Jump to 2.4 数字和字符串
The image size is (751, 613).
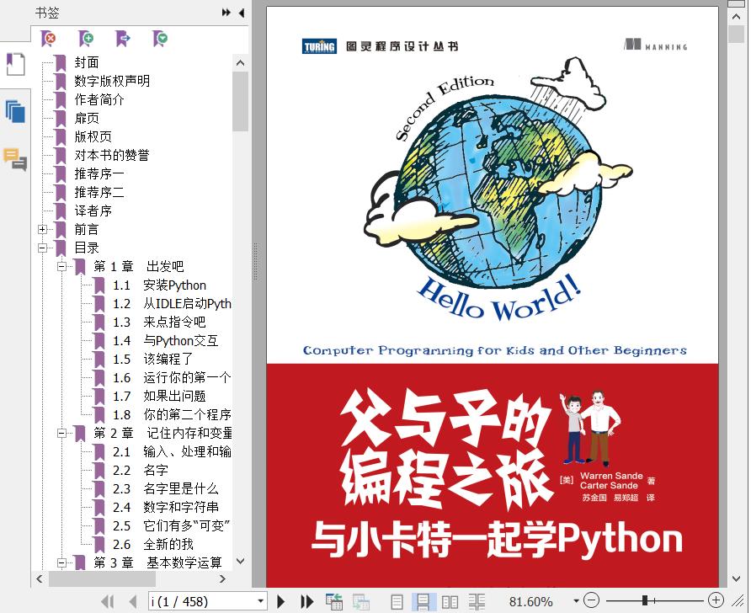click(x=166, y=507)
